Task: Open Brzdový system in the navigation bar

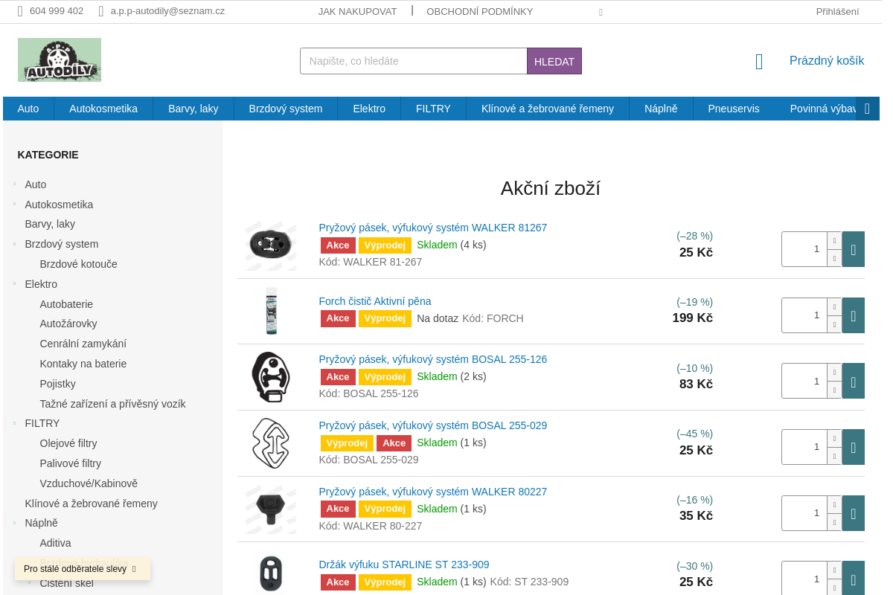Action: click(x=286, y=109)
